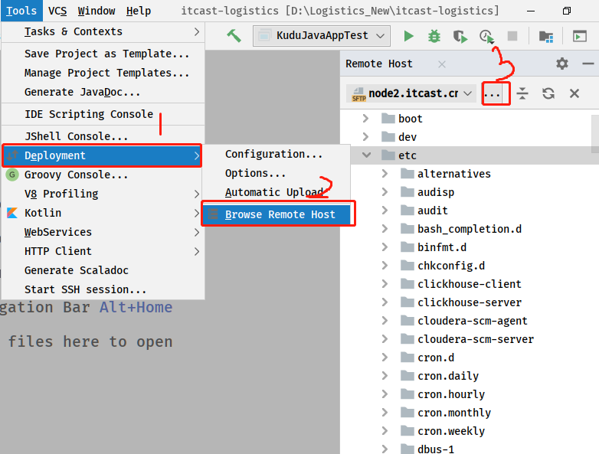
Task: Expand the boot folder
Action: 365,119
